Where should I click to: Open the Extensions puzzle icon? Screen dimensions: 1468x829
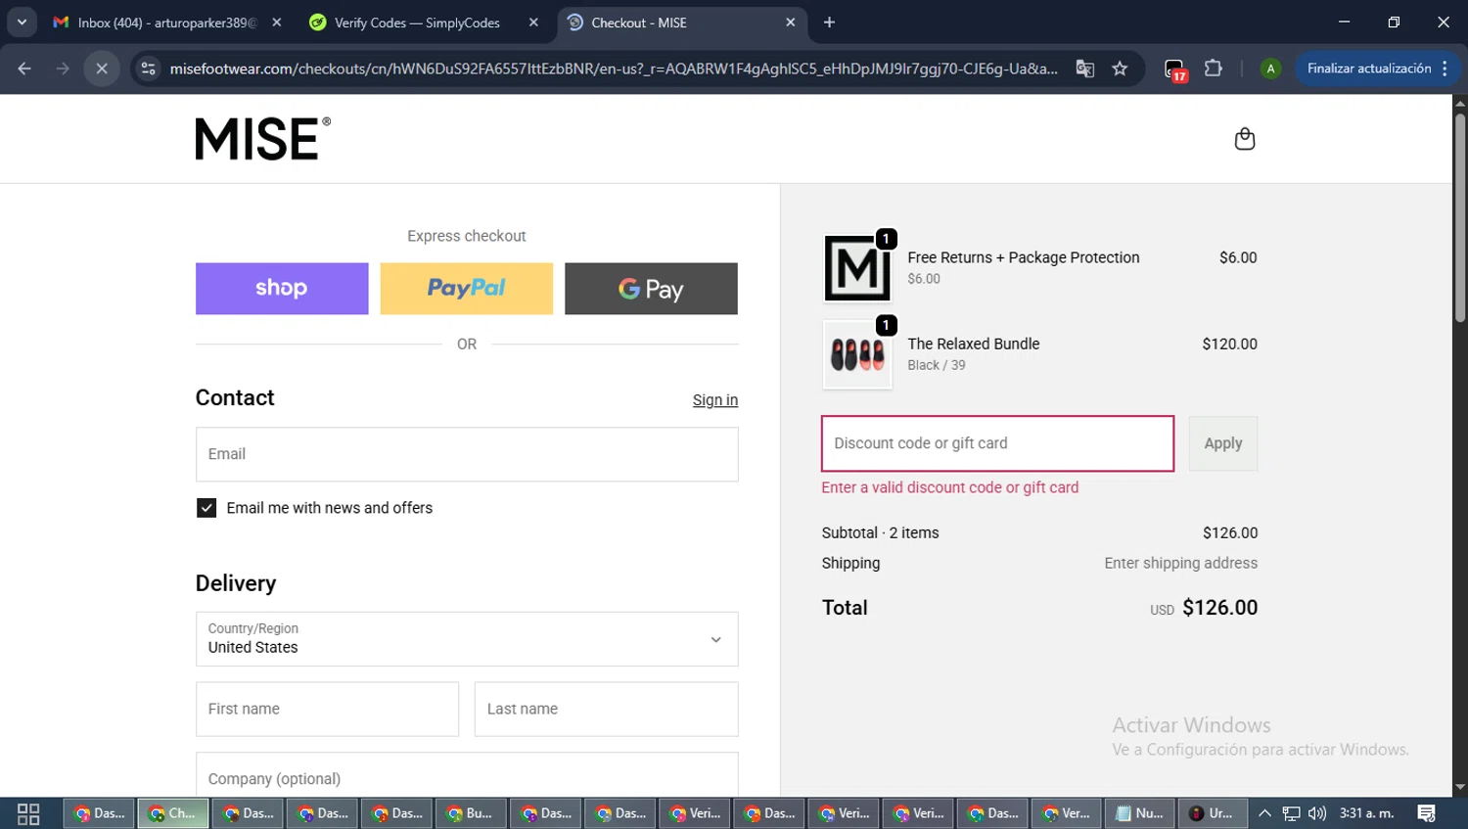tap(1214, 69)
